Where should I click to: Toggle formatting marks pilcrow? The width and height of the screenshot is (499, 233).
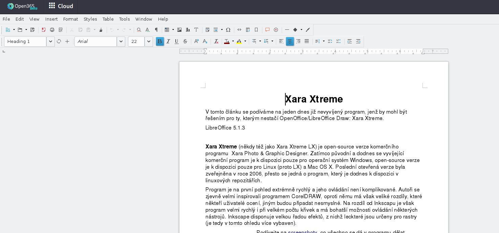156,30
